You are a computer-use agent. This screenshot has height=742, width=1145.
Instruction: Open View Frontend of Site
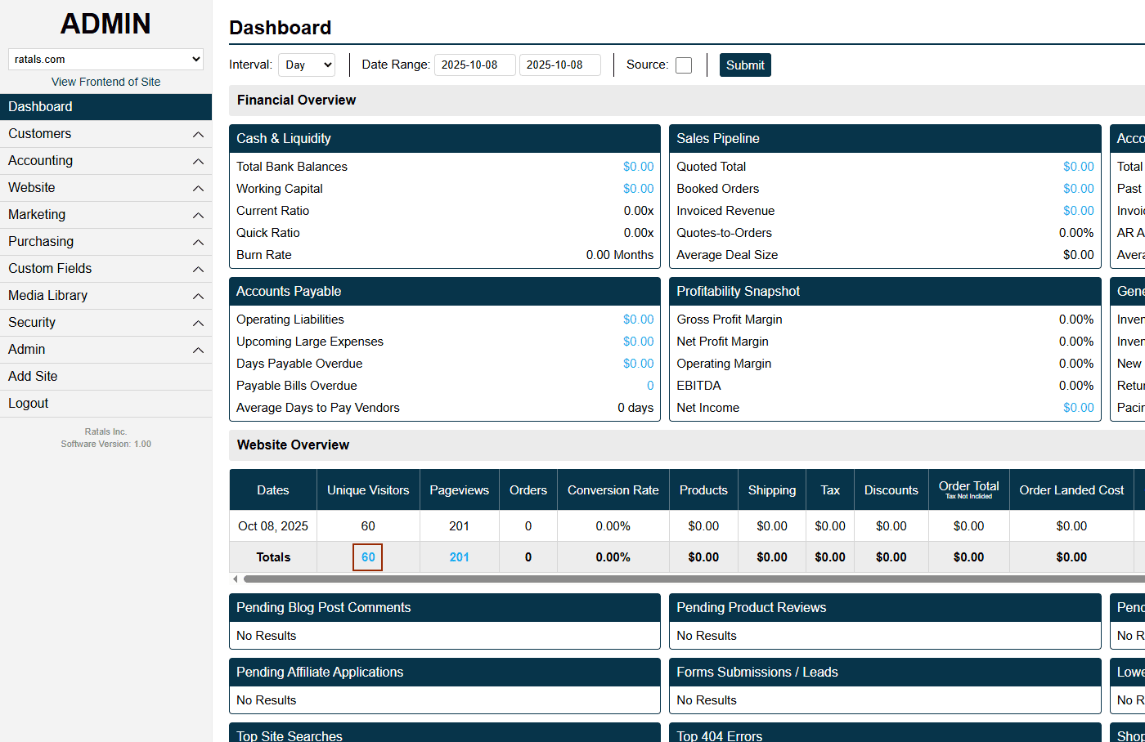pos(106,81)
